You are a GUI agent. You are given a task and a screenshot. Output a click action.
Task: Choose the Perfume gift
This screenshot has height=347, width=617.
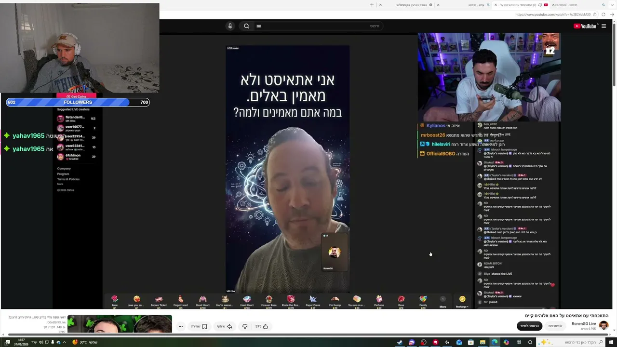[379, 301]
